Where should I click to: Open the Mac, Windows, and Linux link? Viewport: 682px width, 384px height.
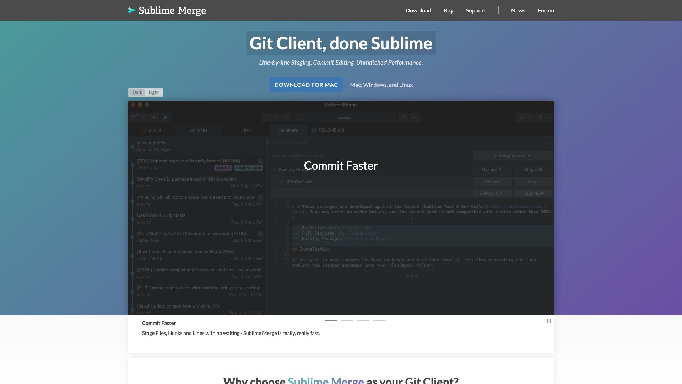point(381,85)
